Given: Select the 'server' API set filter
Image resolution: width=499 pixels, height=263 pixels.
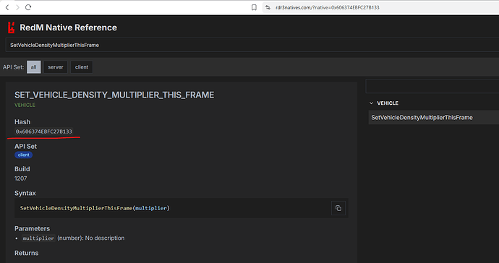Looking at the screenshot, I should [x=56, y=67].
